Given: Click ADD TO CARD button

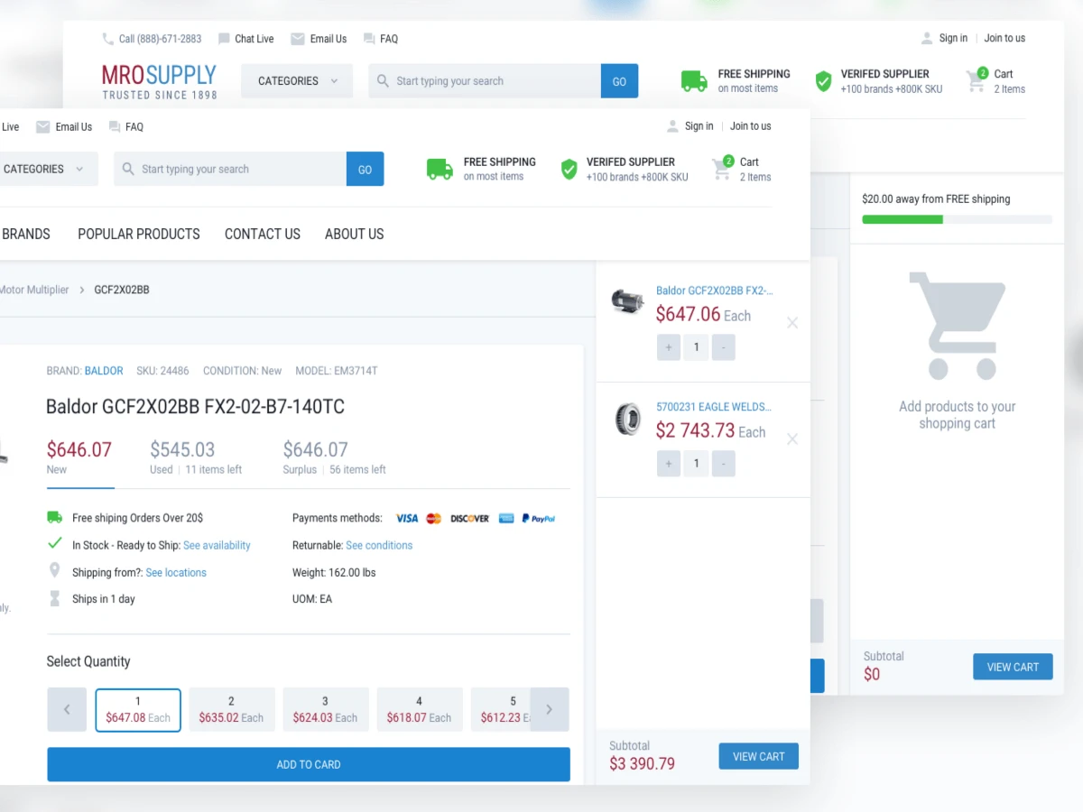Looking at the screenshot, I should coord(309,764).
